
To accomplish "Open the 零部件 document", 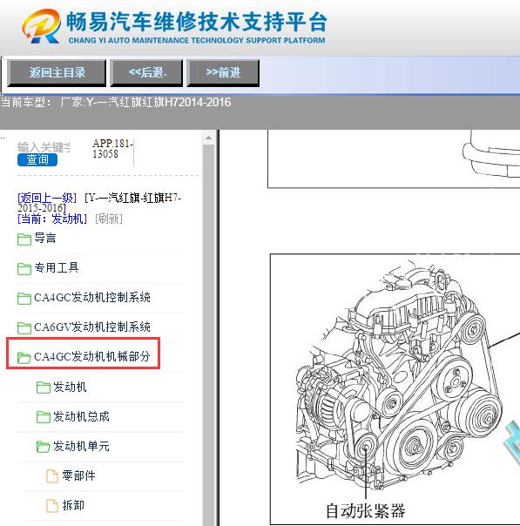I will click(78, 475).
